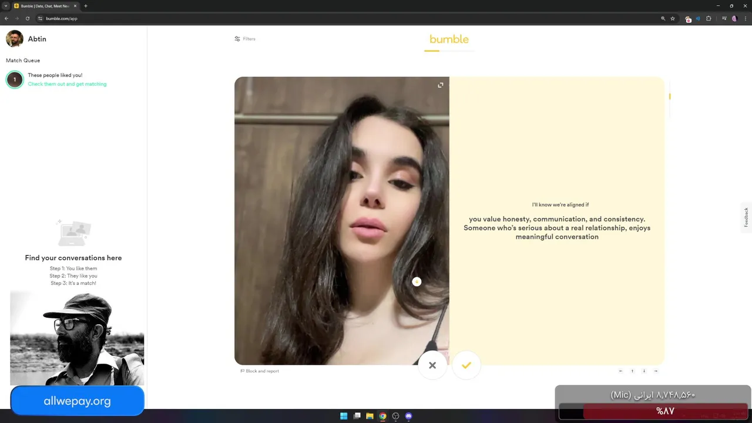Viewport: 752px width, 423px height.
Task: Click the zoom magnifier icon in address bar
Action: (663, 18)
